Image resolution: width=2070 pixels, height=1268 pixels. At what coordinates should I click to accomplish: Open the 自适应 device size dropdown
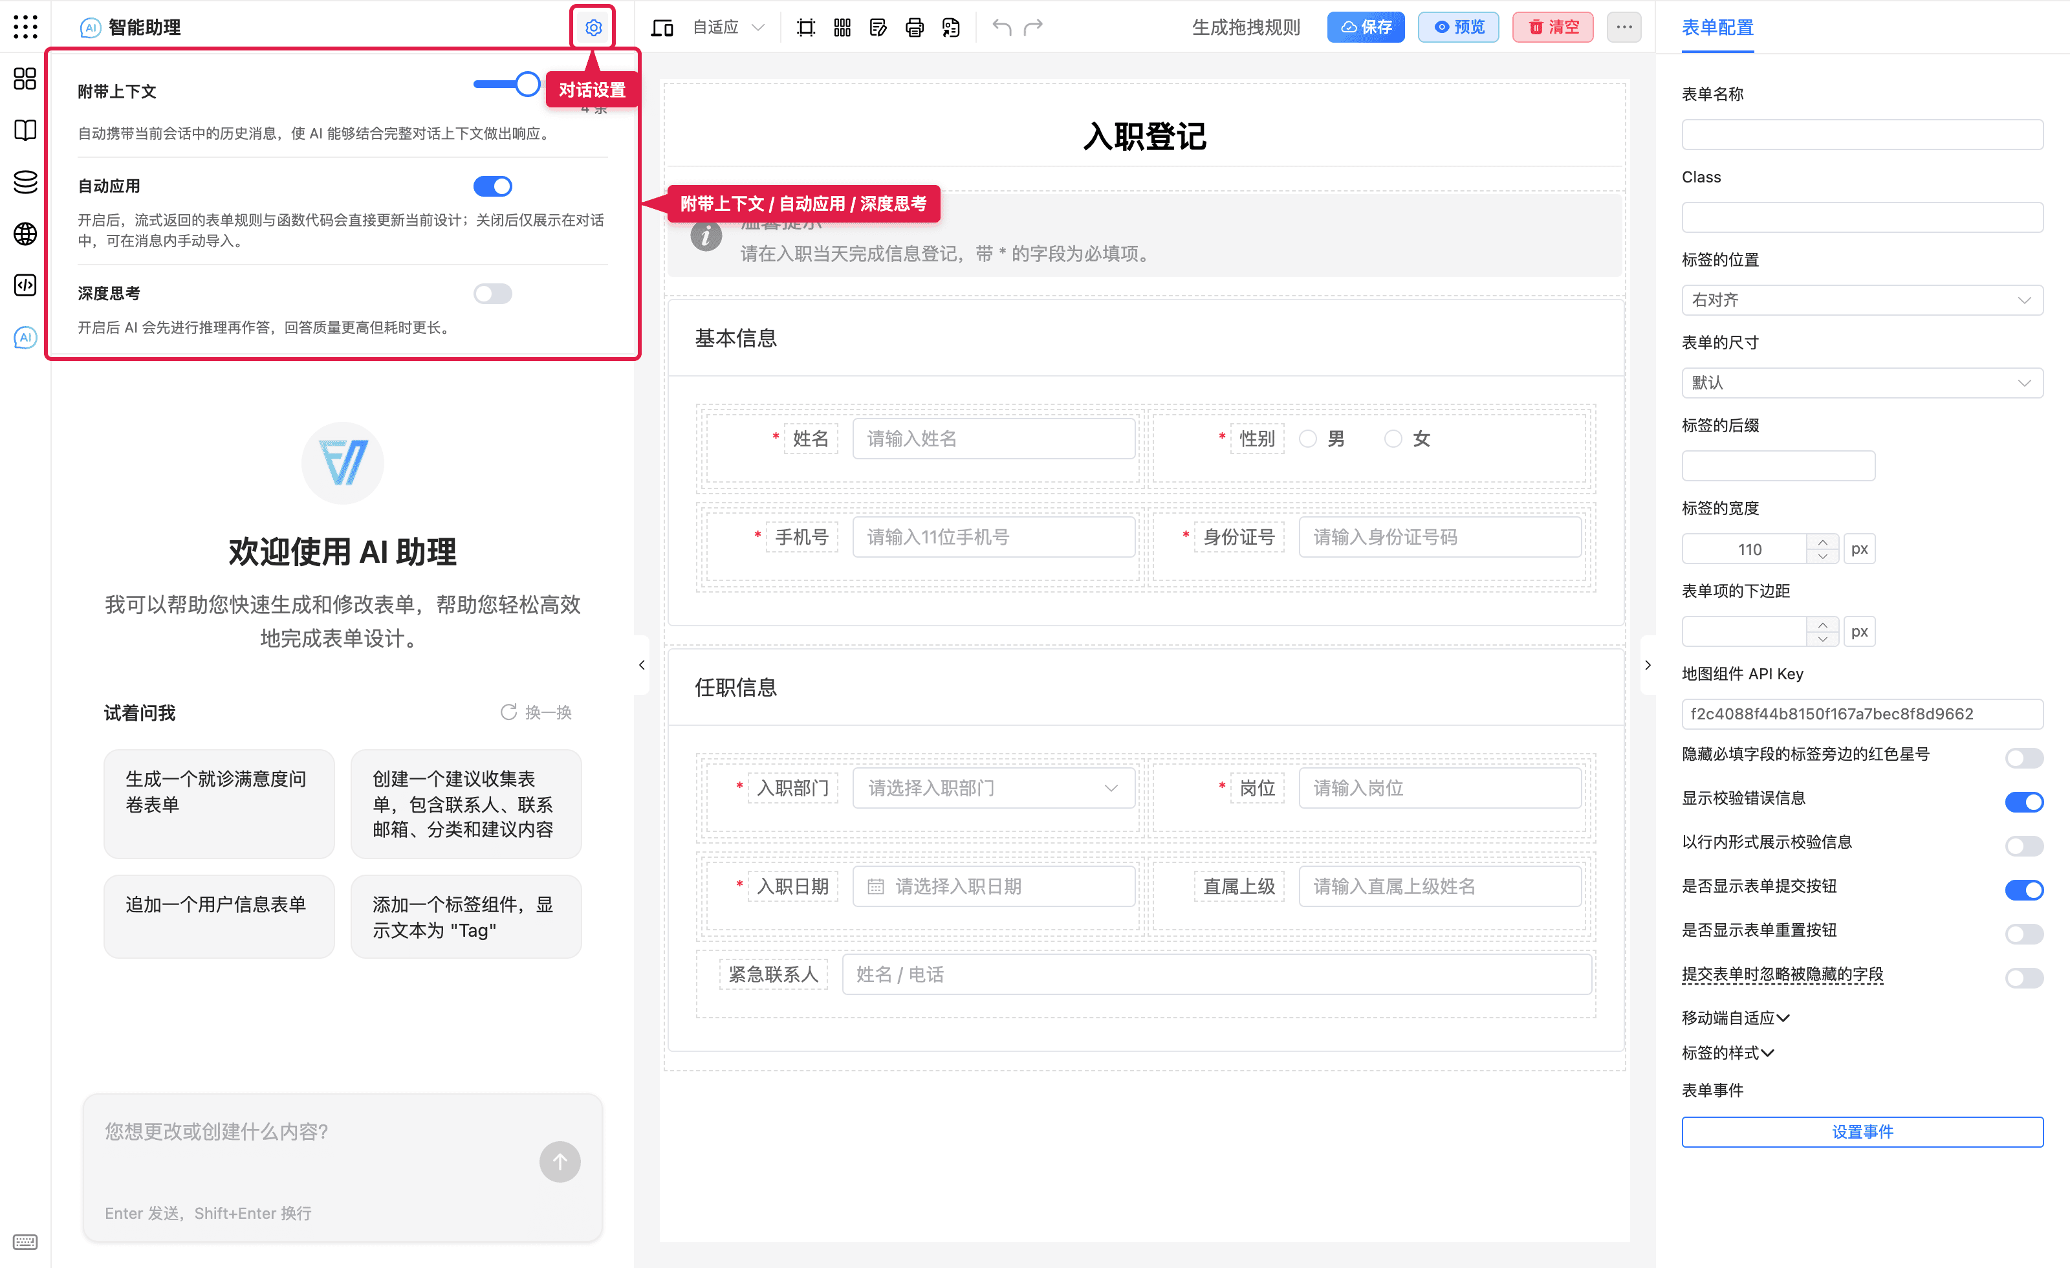point(728,28)
